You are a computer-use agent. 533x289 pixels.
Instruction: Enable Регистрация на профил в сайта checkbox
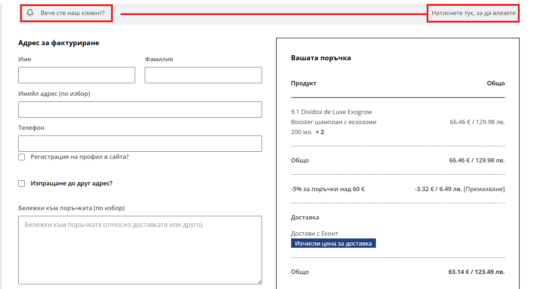pos(22,157)
